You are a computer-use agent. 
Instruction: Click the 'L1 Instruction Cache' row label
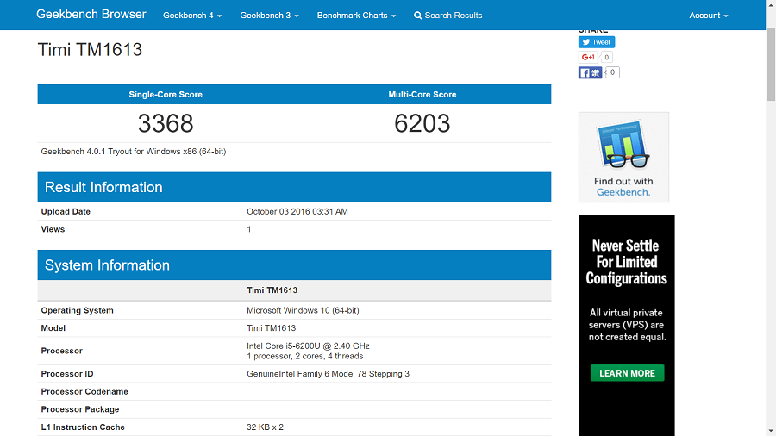(83, 427)
